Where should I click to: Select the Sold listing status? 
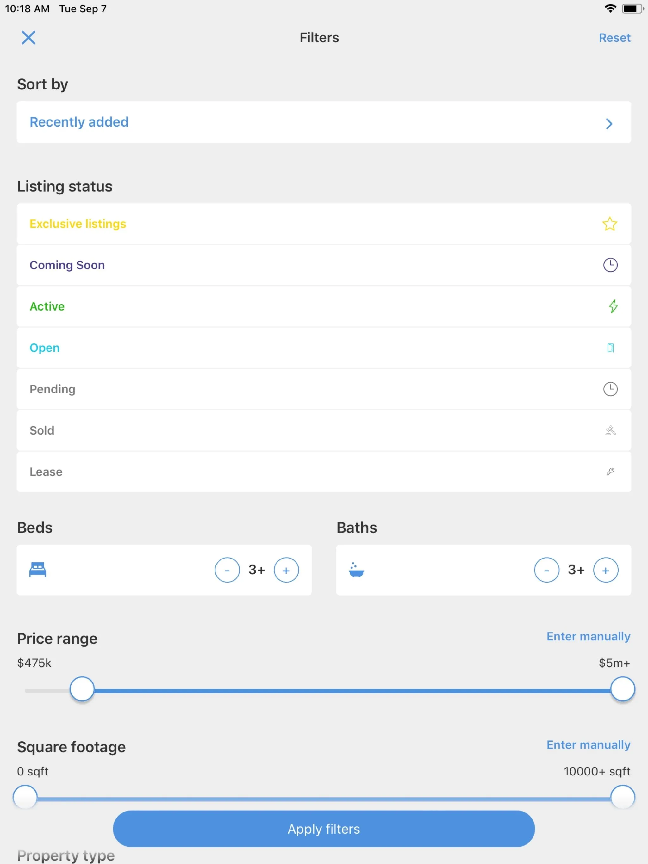(x=324, y=430)
